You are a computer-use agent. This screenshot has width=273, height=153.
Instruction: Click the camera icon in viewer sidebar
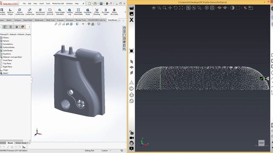point(132,138)
